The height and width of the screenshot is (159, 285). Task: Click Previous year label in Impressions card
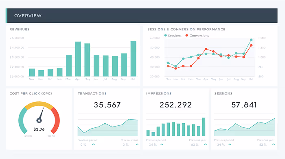[197, 140]
